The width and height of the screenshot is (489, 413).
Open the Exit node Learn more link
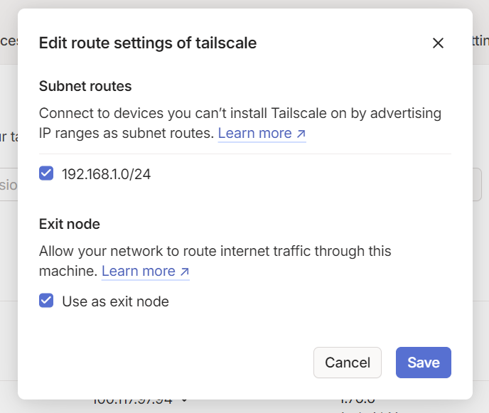pyautogui.click(x=145, y=271)
